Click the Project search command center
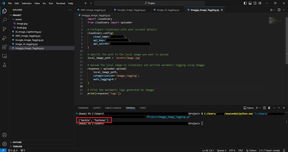Screen dimensions: 288x152 [x=149, y=3]
